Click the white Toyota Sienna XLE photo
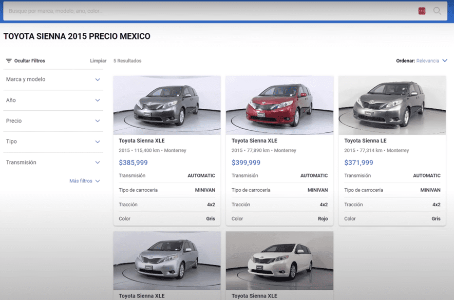The height and width of the screenshot is (300, 454). (x=279, y=261)
